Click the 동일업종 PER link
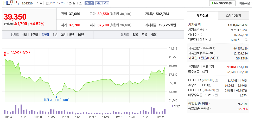Image resolution: width=254 pixels, height=122 pixels. 198,104
